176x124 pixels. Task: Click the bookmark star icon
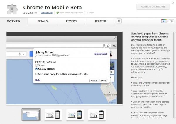(108, 45)
